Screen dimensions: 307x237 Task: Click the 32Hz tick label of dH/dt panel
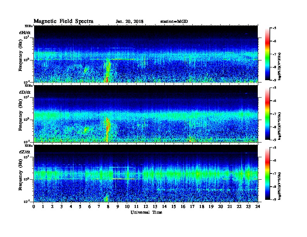coord(29,26)
